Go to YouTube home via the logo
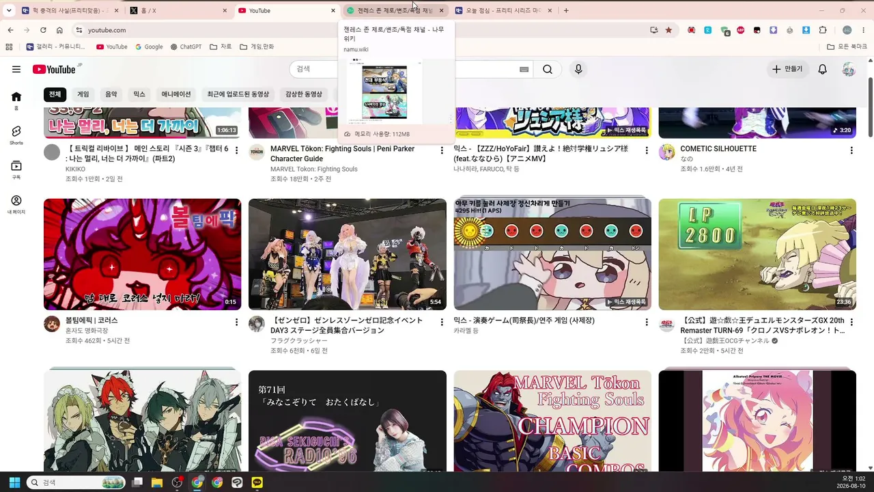 point(54,69)
